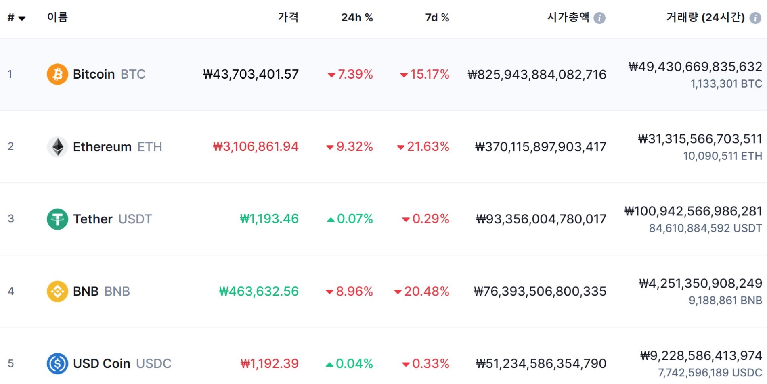Click Tether's USDT ticker label
The width and height of the screenshot is (767, 384).
tap(135, 219)
